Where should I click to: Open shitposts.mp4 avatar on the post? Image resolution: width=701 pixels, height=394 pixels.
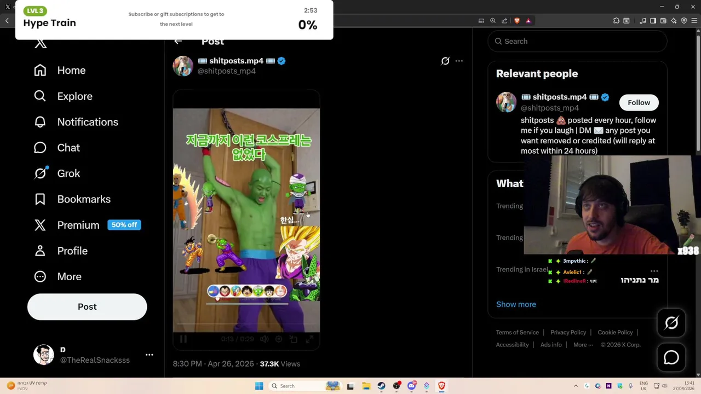(x=183, y=66)
